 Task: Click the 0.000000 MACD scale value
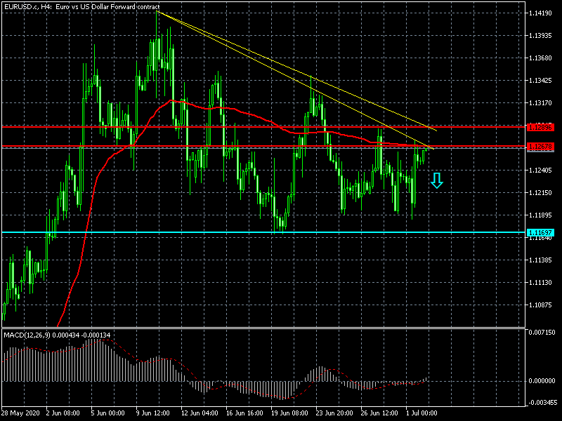coord(542,380)
